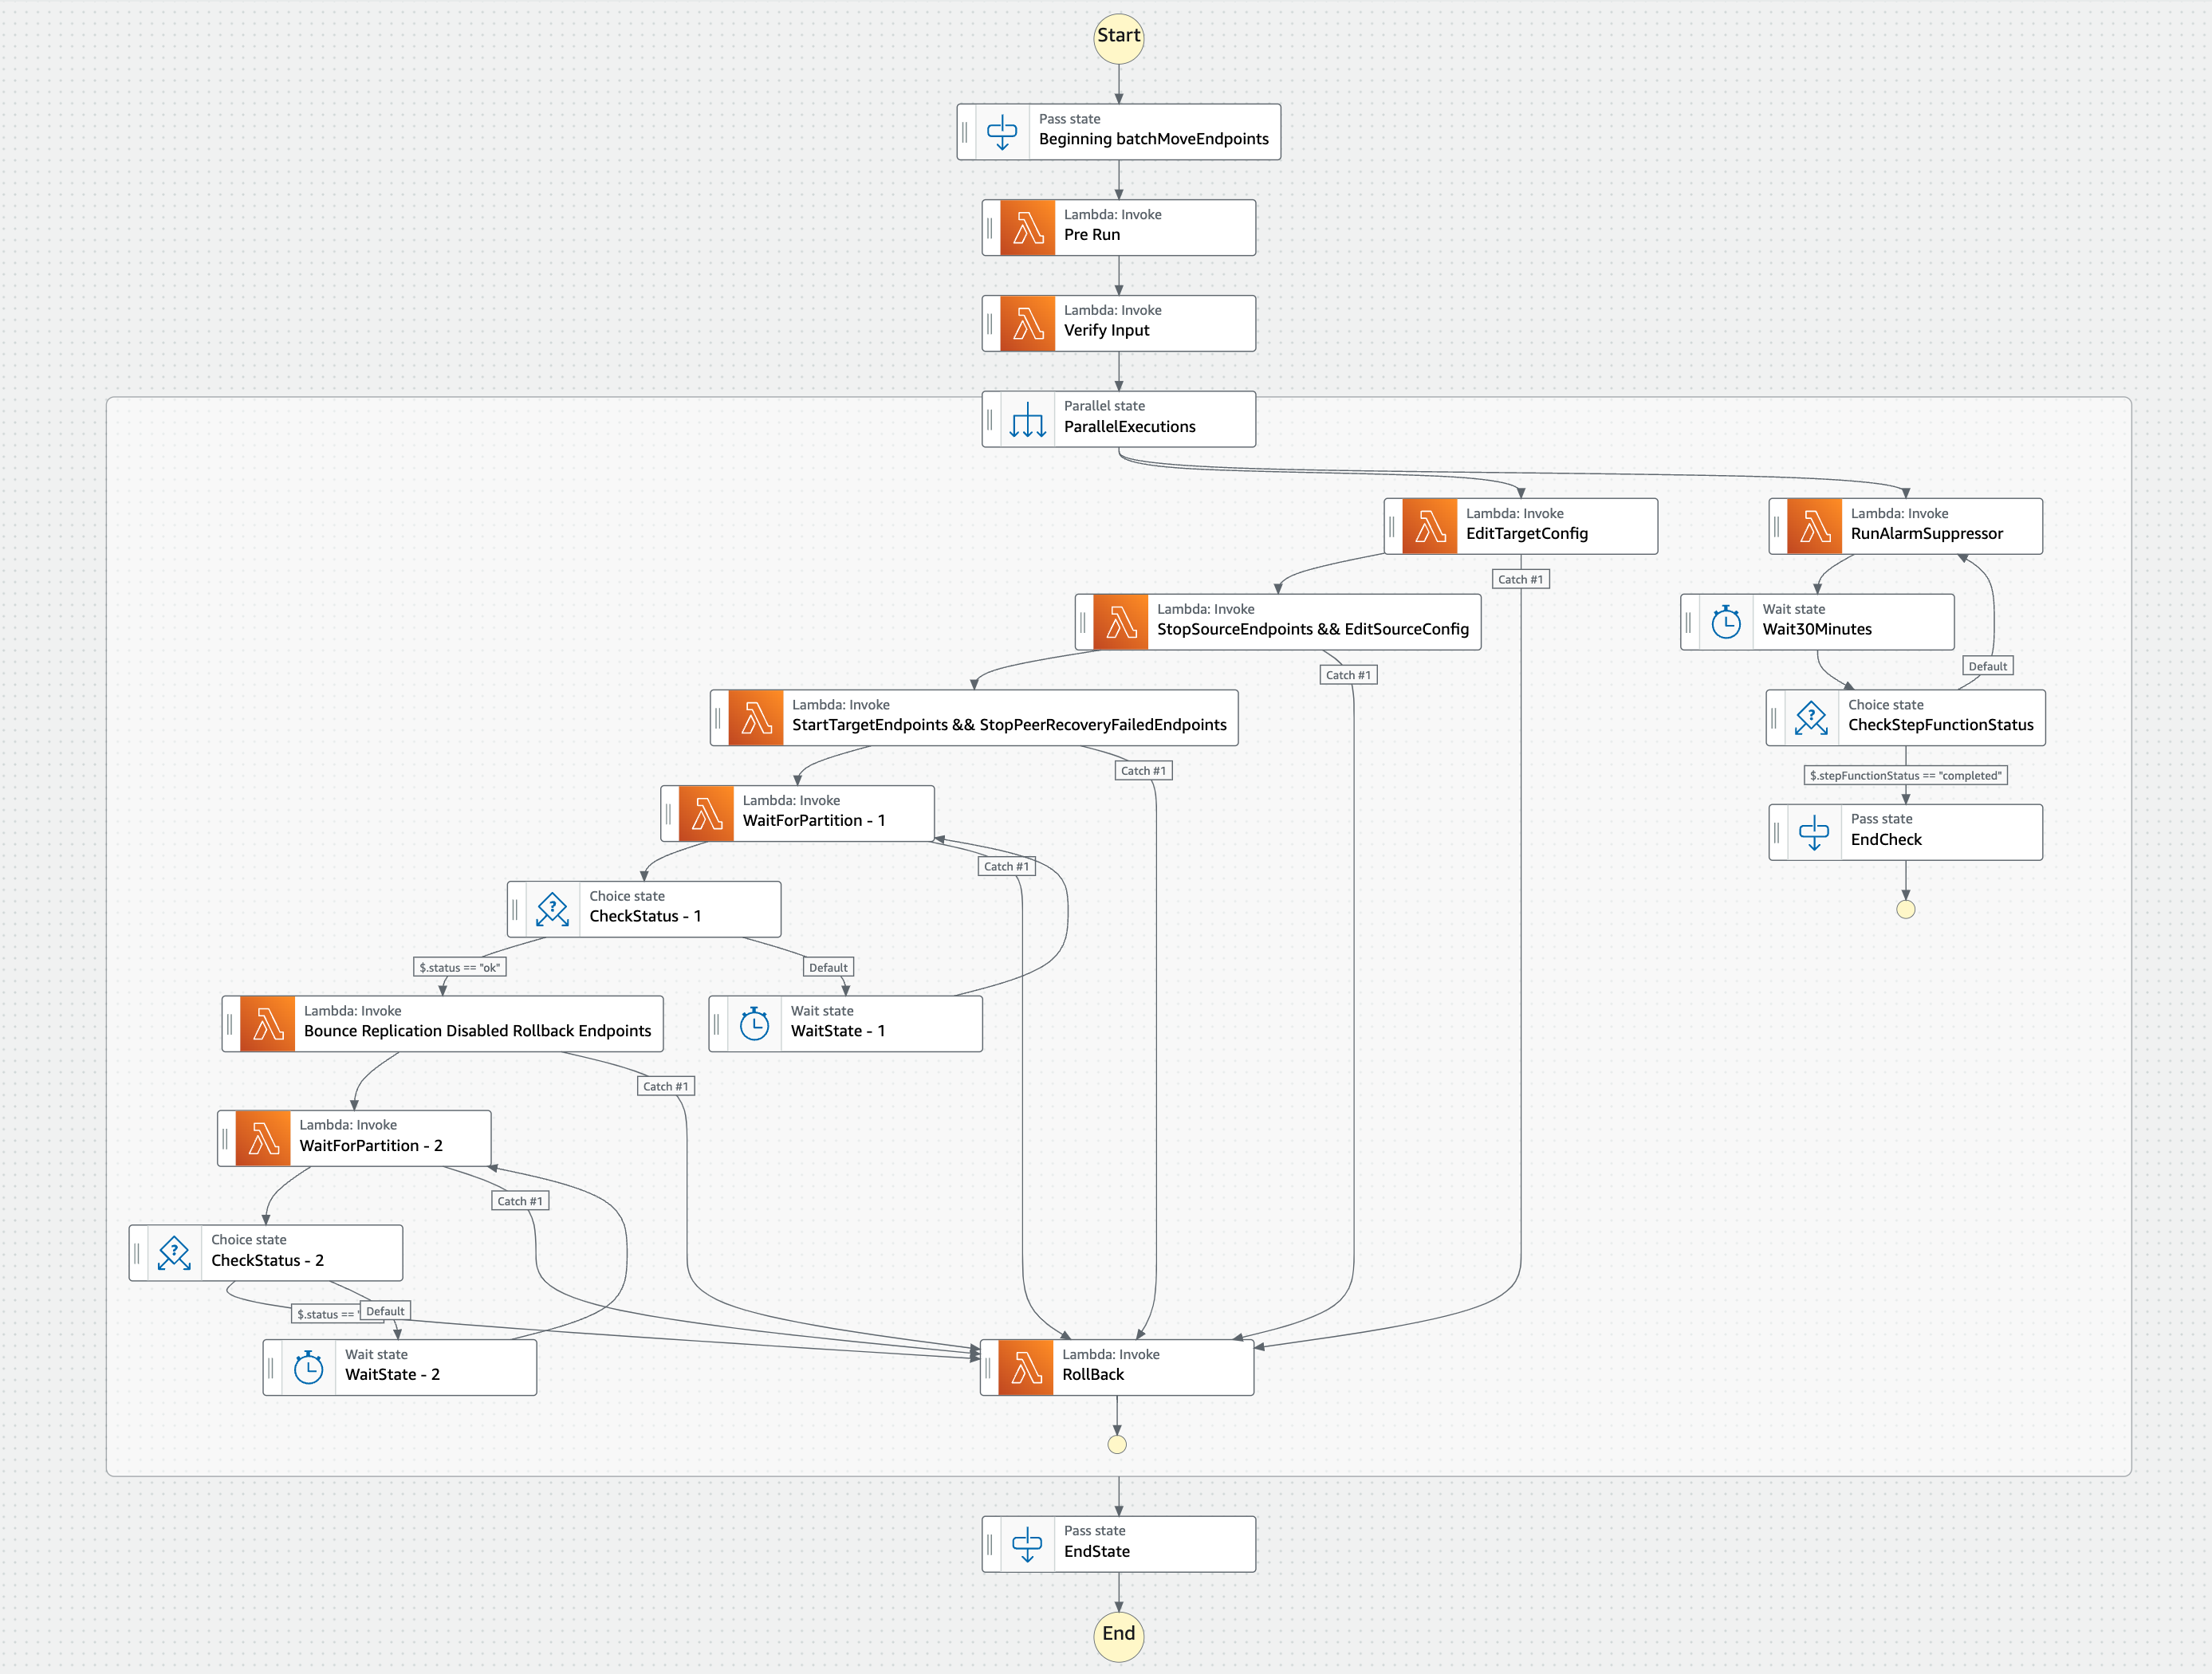The width and height of the screenshot is (2212, 1674).
Task: Click the CheckStepFunctionStatus state name
Action: [x=1940, y=725]
